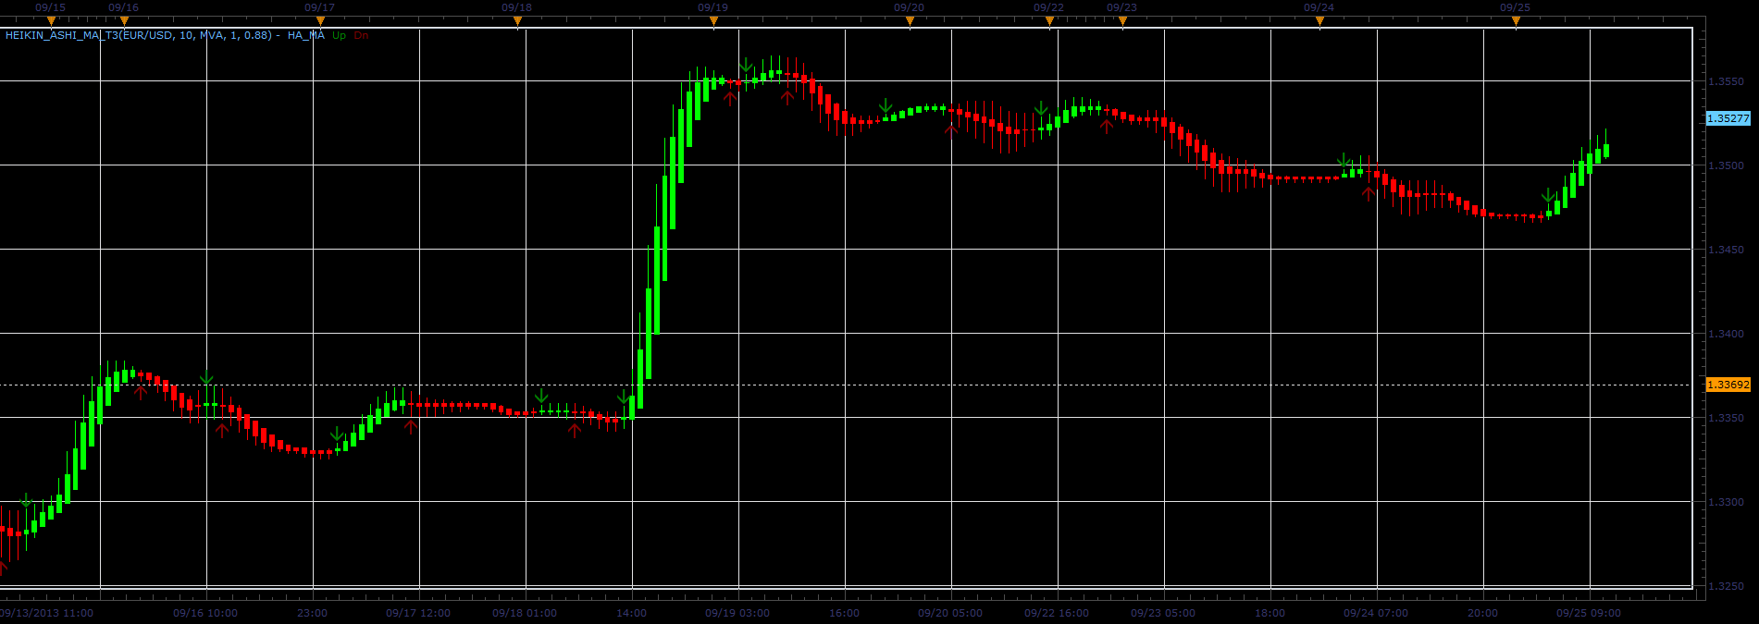Click the 14:00 time axis label

pyautogui.click(x=632, y=613)
